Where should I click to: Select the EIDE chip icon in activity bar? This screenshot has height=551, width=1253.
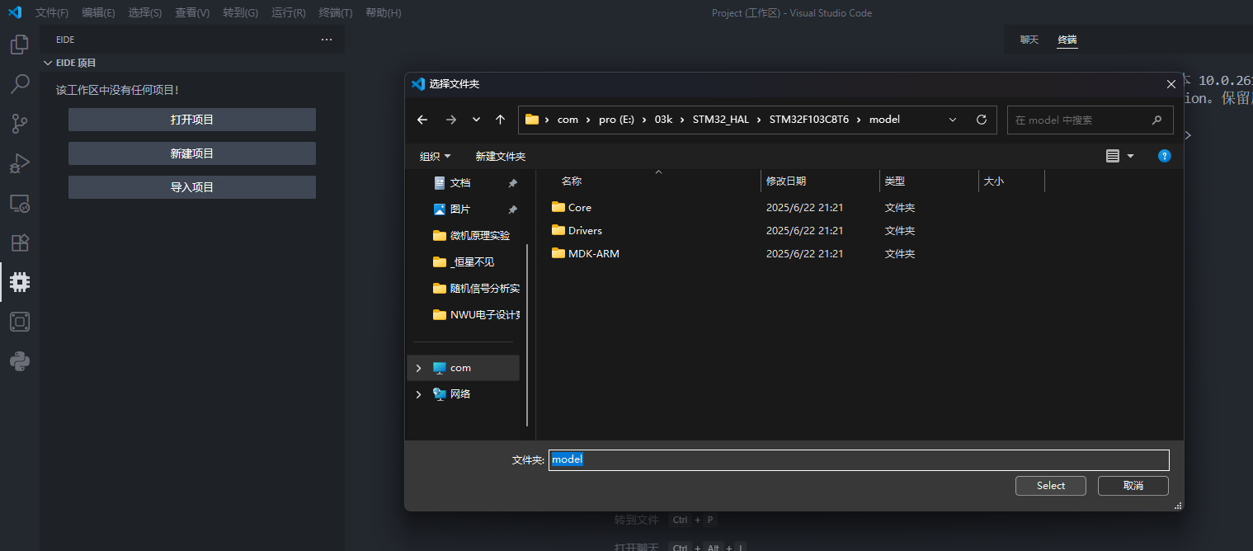tap(20, 282)
